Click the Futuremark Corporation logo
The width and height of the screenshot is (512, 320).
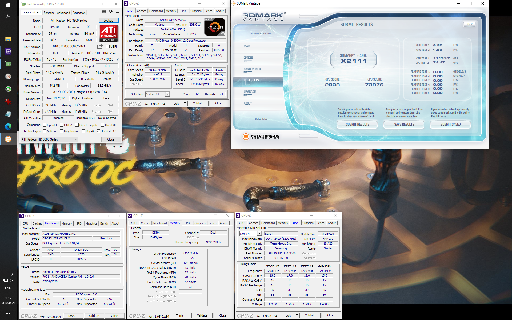(261, 137)
